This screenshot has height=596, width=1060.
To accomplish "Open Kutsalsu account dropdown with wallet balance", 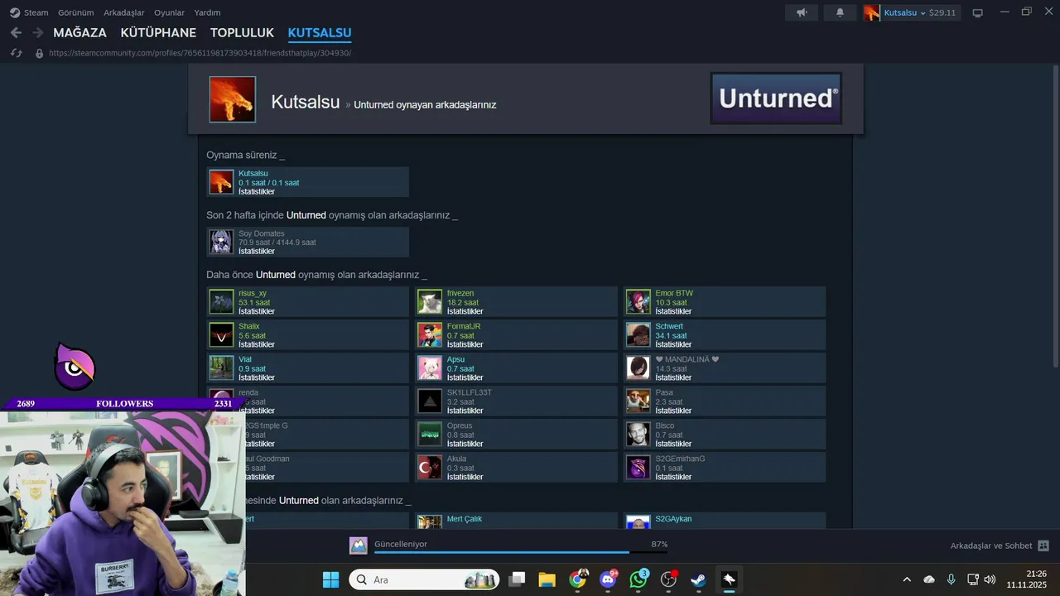I will 911,12.
